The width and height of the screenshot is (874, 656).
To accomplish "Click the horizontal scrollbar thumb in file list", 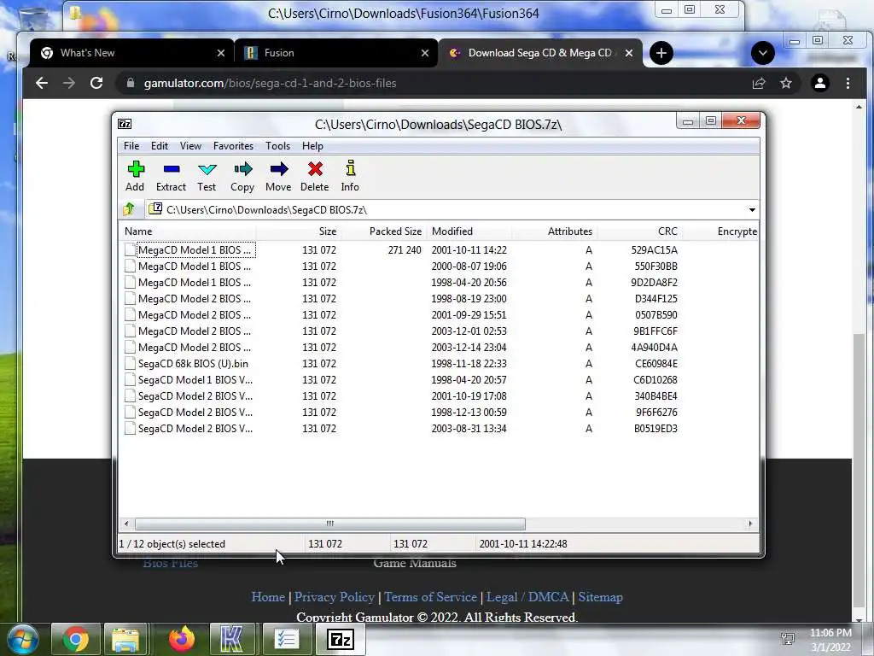I will tap(330, 524).
